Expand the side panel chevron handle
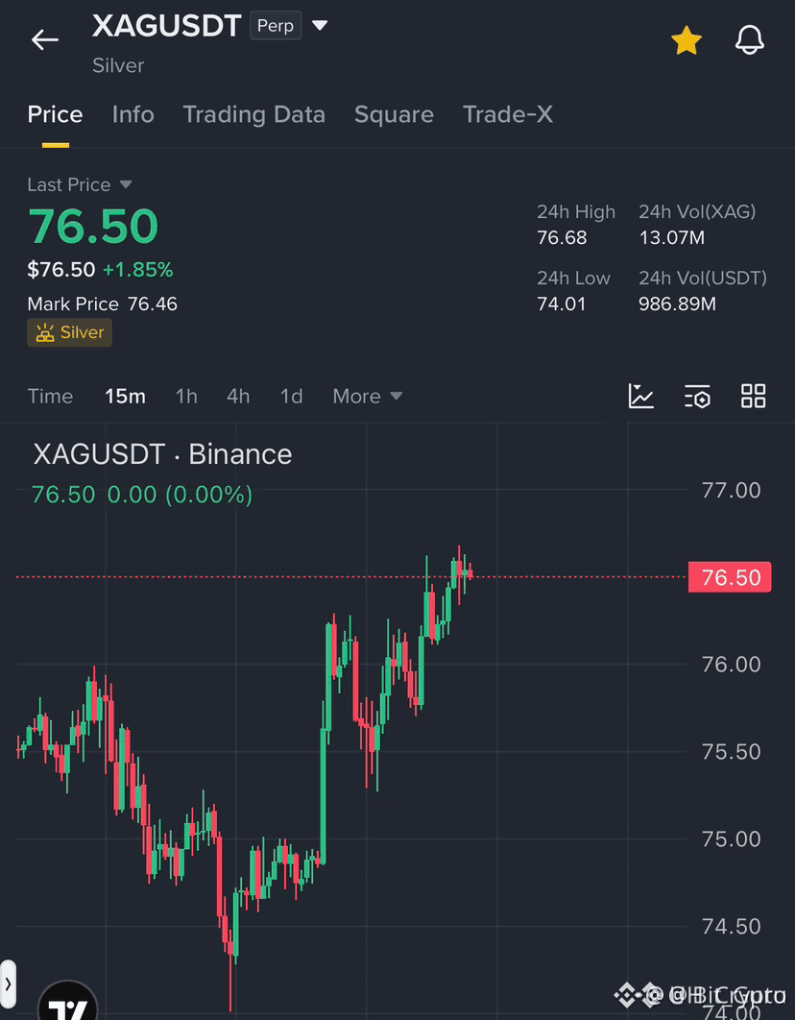The image size is (795, 1020). [x=8, y=984]
